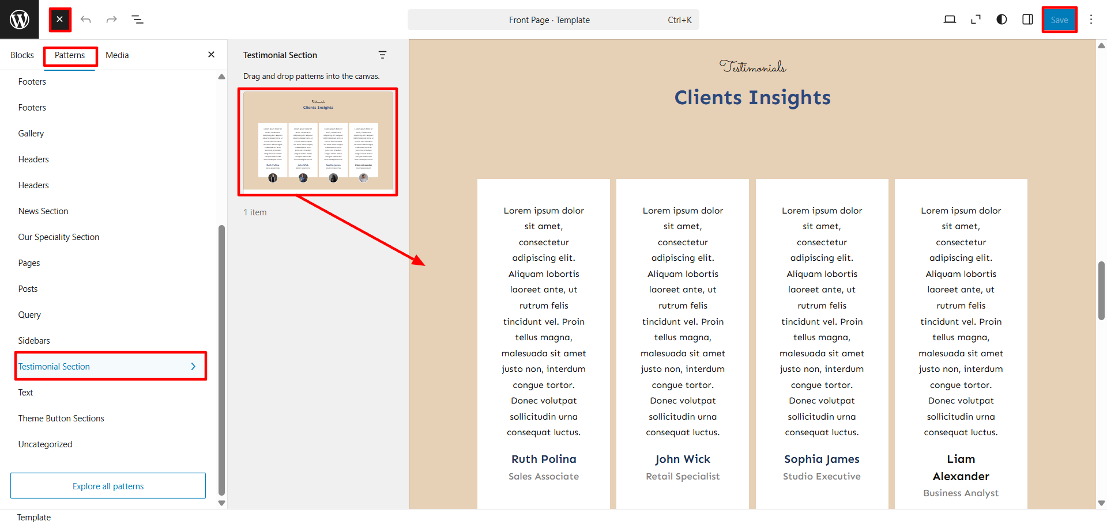Redo the last undone change
The width and height of the screenshot is (1107, 525).
pyautogui.click(x=111, y=20)
